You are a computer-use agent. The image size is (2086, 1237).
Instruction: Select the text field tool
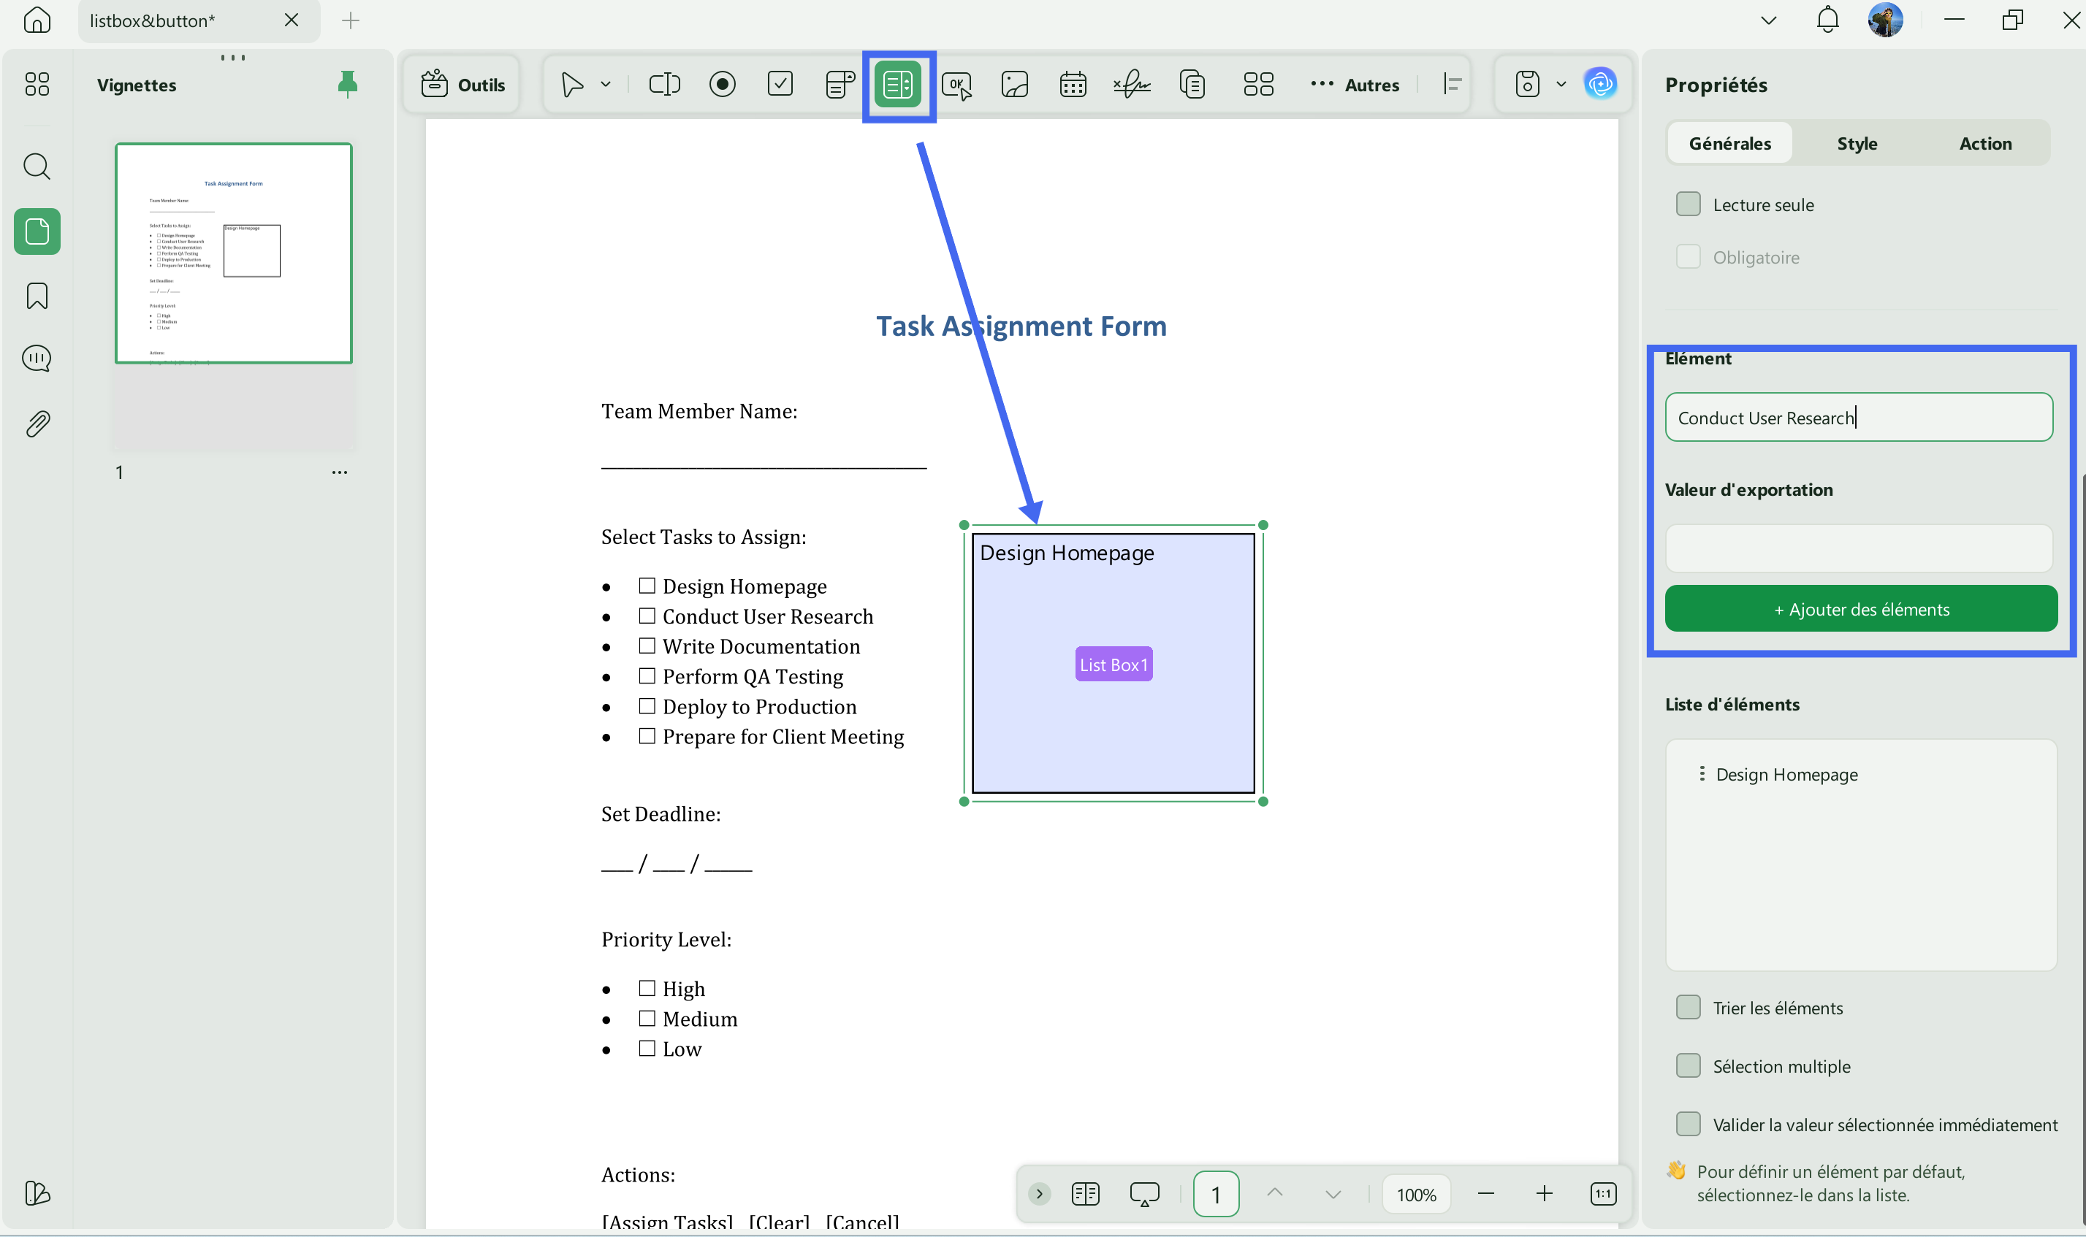pos(664,84)
